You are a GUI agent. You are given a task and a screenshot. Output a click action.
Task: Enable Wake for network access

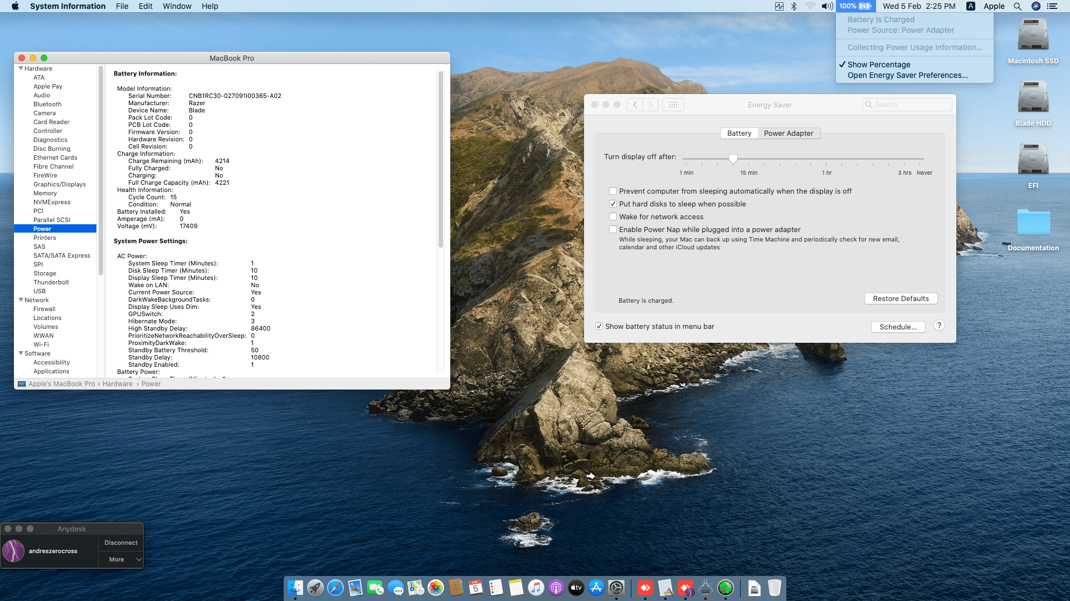613,217
